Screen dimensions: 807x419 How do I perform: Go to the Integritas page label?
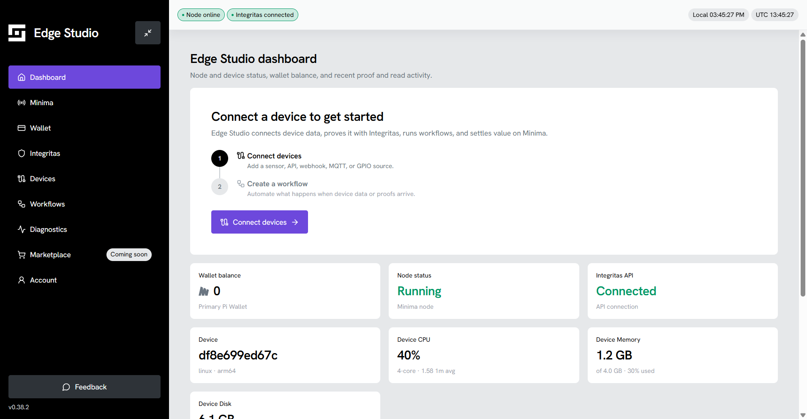[45, 153]
